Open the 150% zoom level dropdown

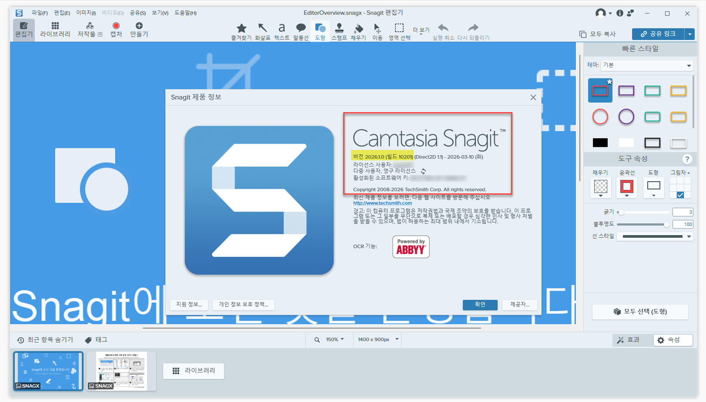(x=335, y=339)
